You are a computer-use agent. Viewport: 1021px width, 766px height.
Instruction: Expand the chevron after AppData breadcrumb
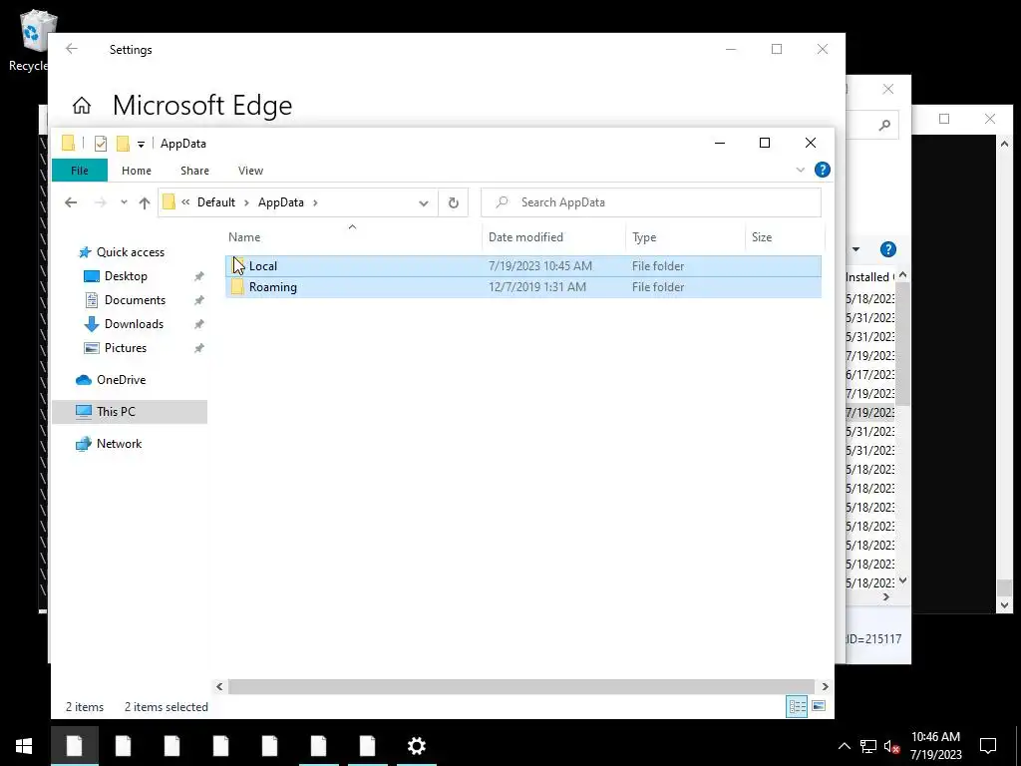(x=315, y=202)
